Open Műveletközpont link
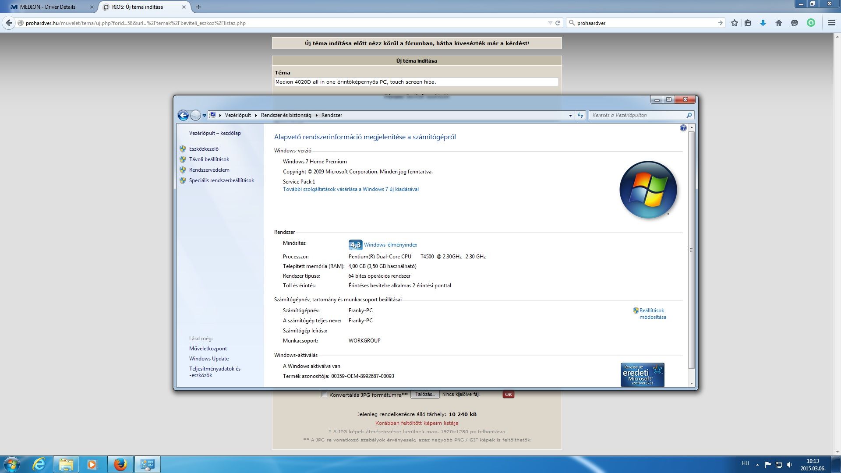Screen dimensions: 841x473 [208, 349]
